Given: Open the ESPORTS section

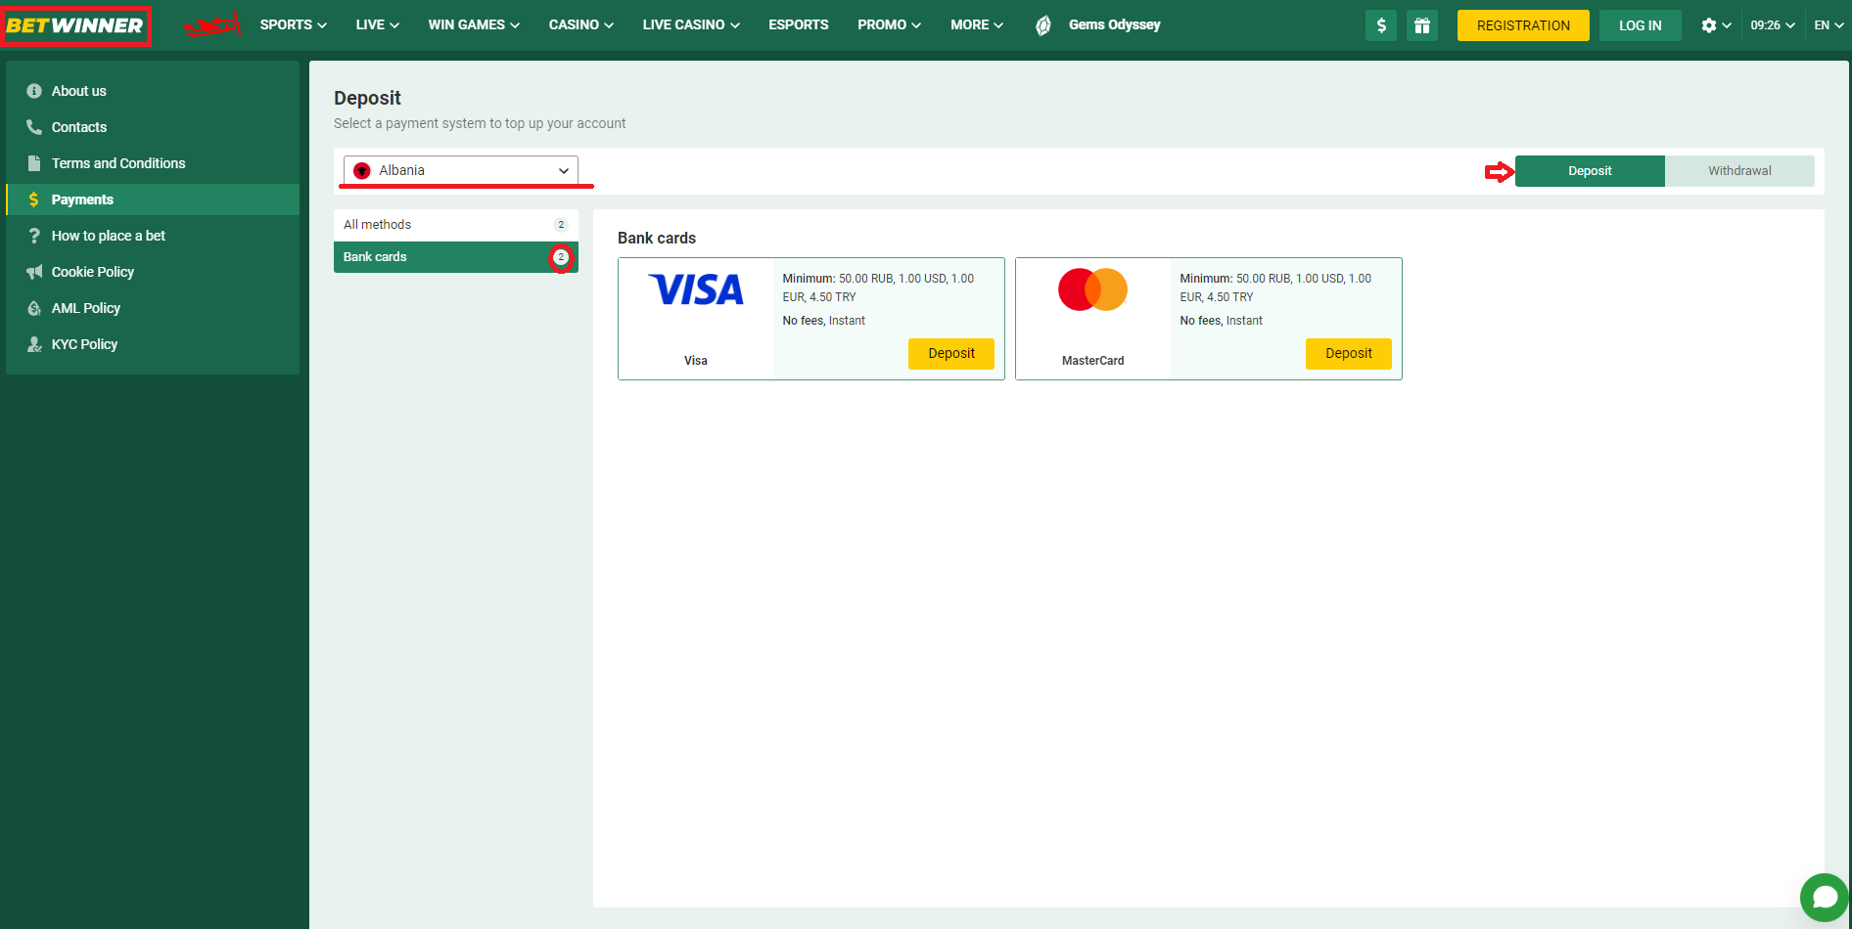Looking at the screenshot, I should tap(798, 25).
